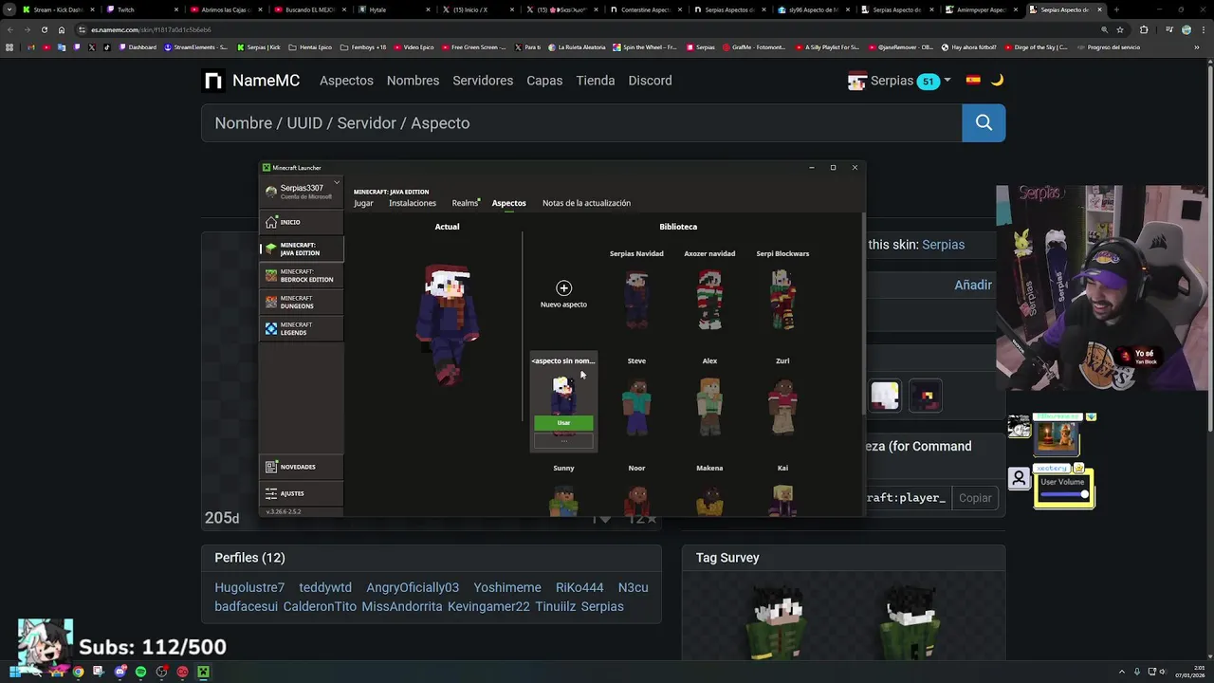This screenshot has height=683, width=1214.
Task: Click the NameMC search magnifier button
Action: click(984, 122)
